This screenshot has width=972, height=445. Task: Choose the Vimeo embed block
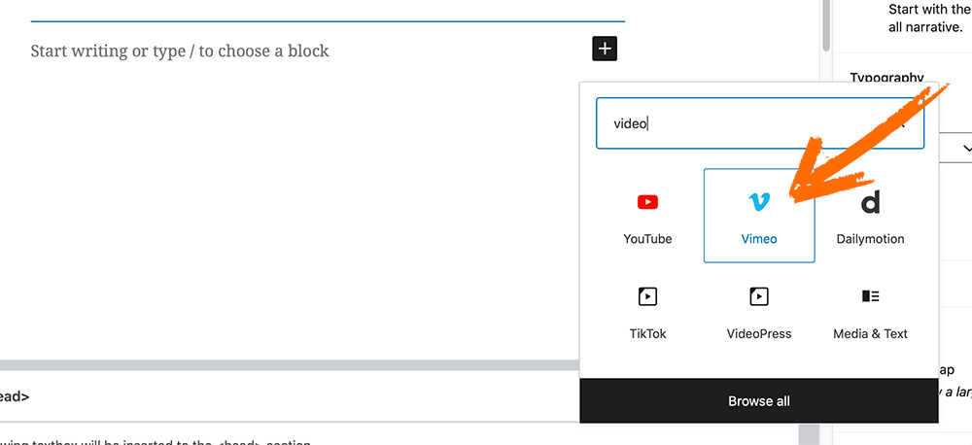pos(759,216)
